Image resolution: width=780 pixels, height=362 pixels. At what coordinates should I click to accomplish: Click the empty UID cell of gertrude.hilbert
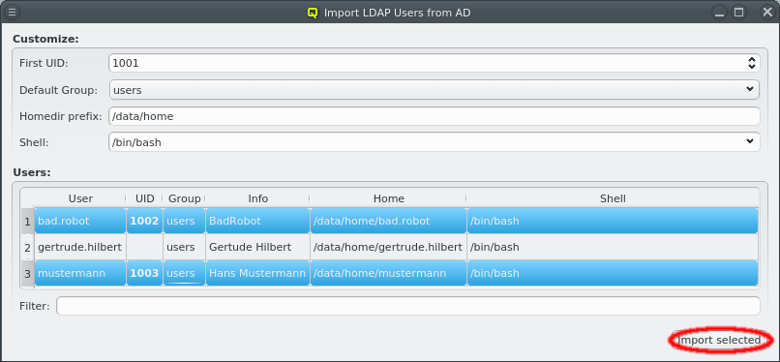145,247
